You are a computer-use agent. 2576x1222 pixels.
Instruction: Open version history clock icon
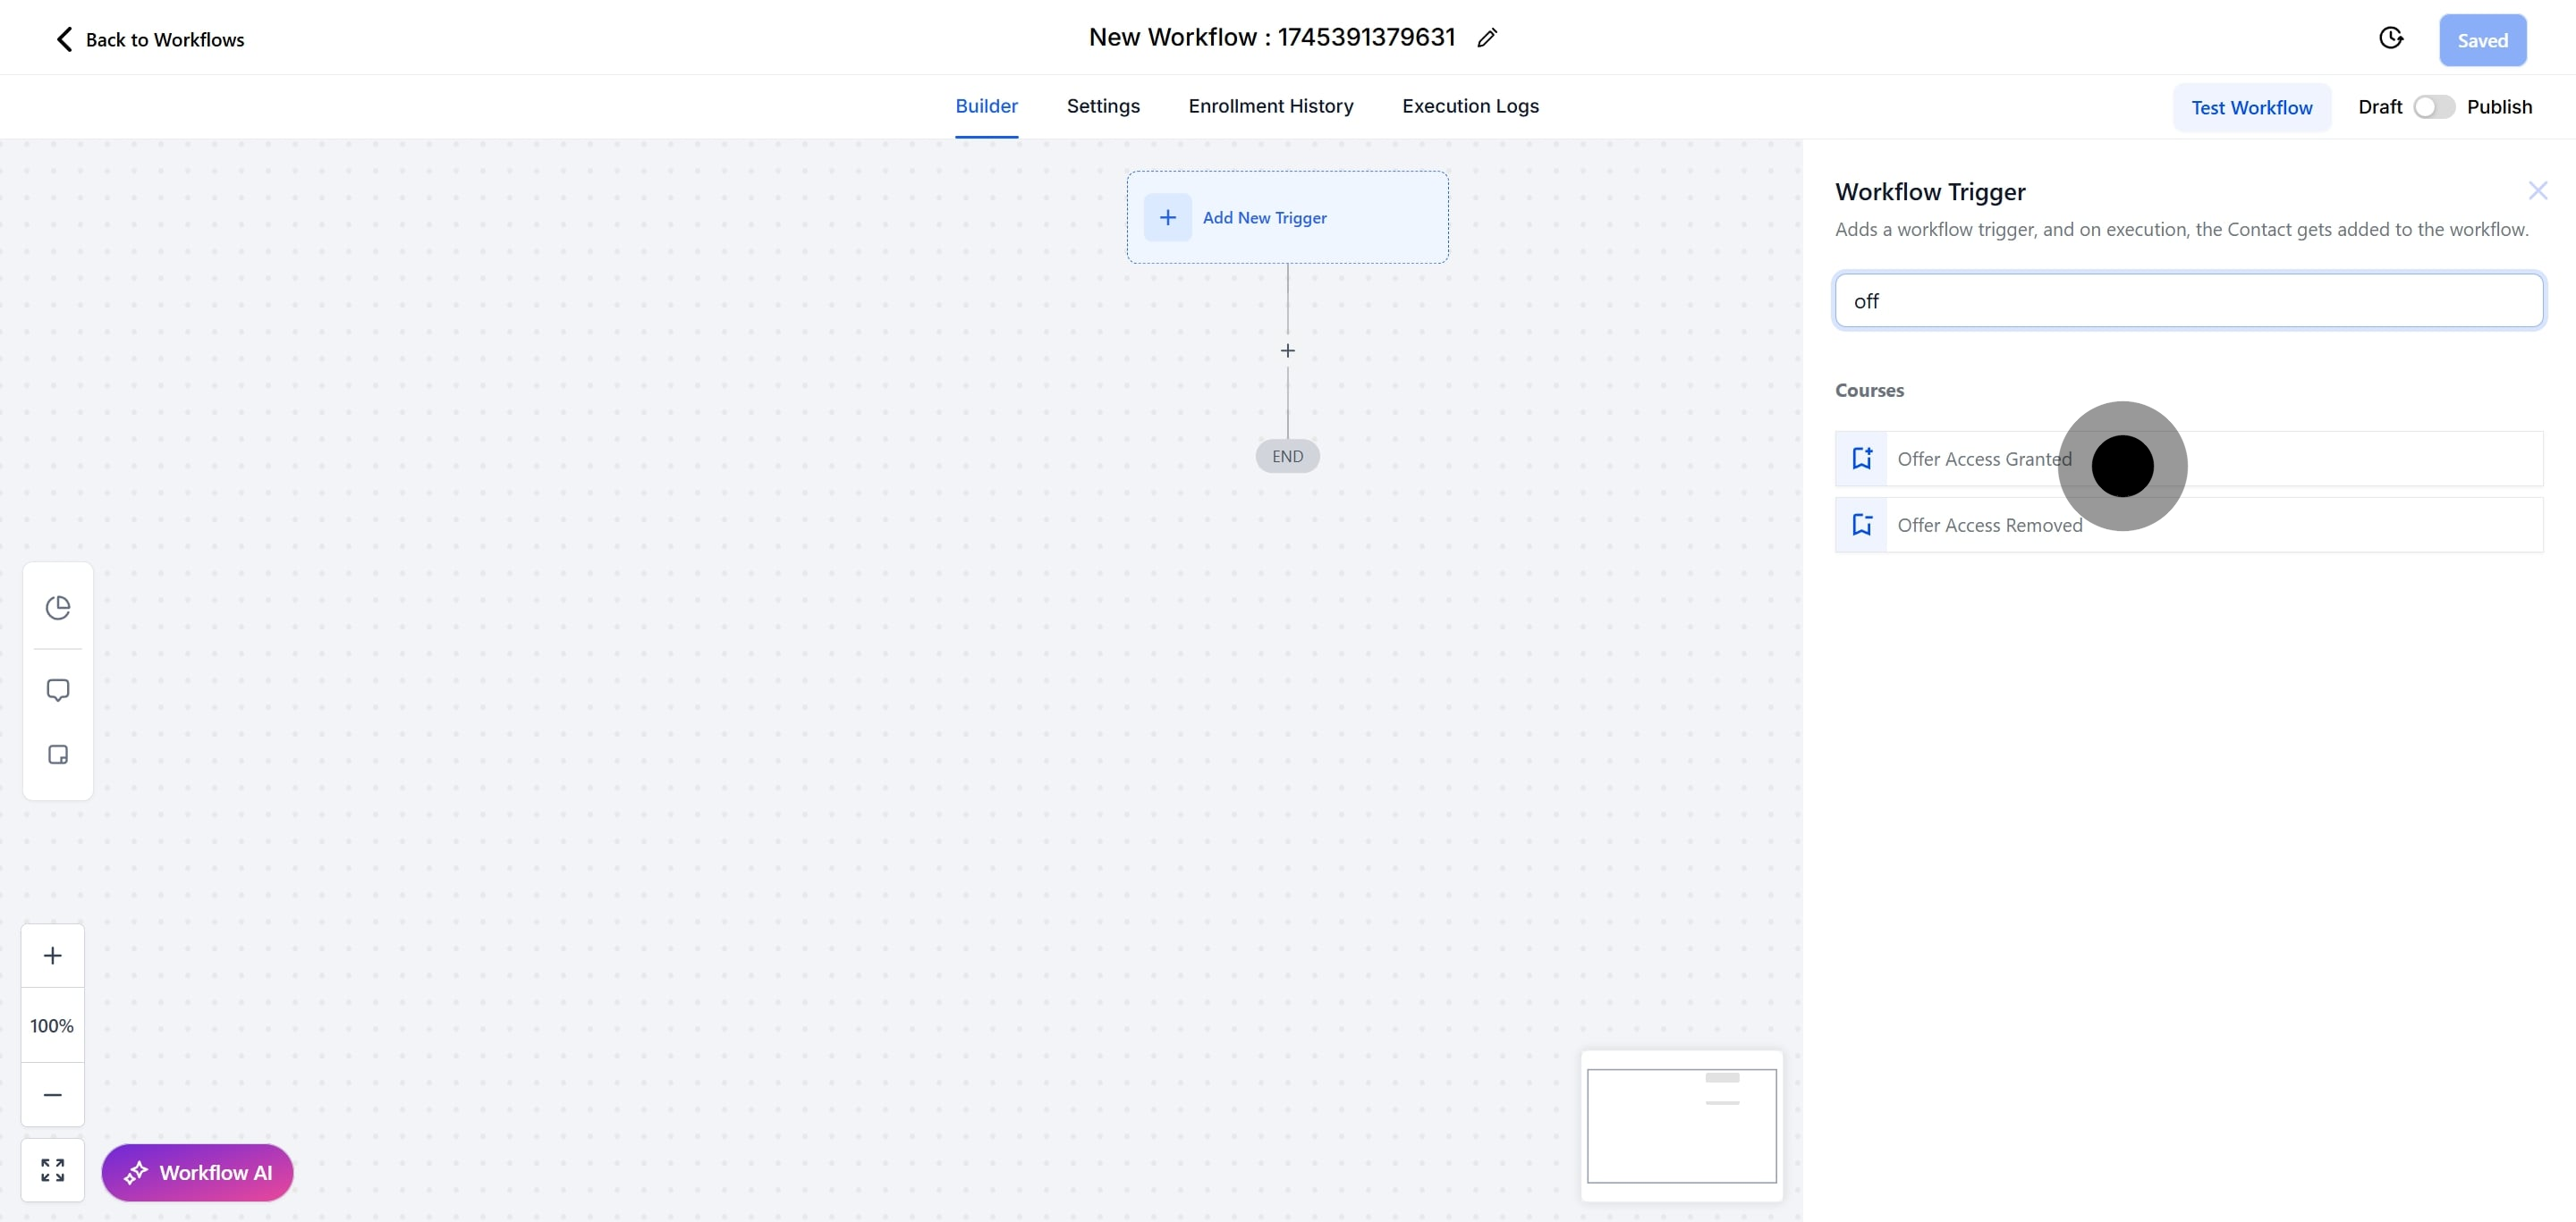click(2390, 38)
